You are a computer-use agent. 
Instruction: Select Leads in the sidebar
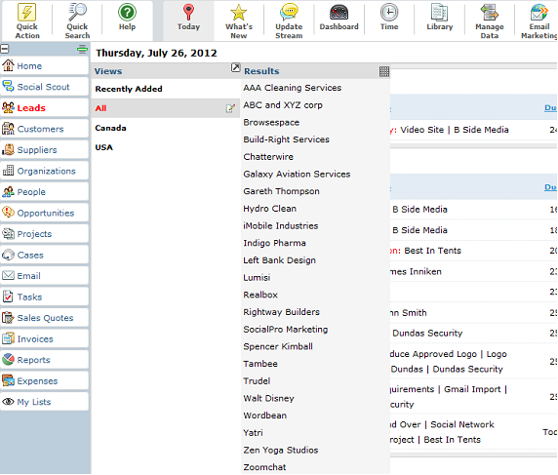[x=44, y=108]
